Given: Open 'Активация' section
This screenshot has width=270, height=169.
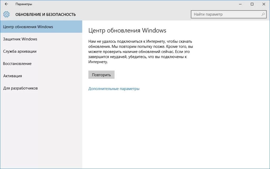Looking at the screenshot, I should pos(41,76).
